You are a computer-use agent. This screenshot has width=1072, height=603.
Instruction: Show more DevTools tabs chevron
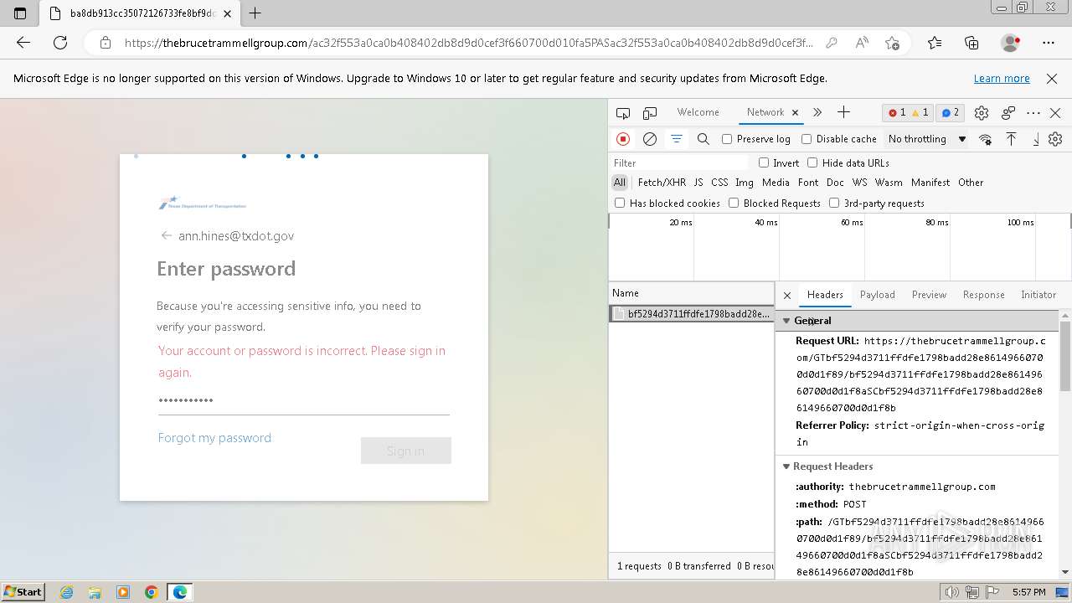[x=817, y=112]
